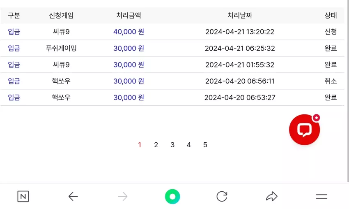Click the 취소 status entry

pyautogui.click(x=331, y=81)
